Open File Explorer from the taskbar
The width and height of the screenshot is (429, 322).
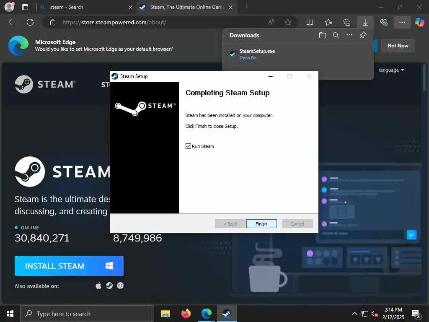[x=165, y=314]
